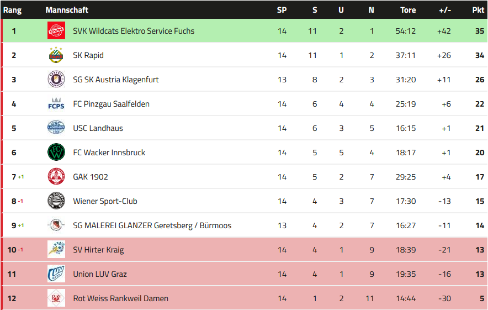The width and height of the screenshot is (488, 310).
Task: Click the FC Wacker Innsbruck crest
Action: 56,153
